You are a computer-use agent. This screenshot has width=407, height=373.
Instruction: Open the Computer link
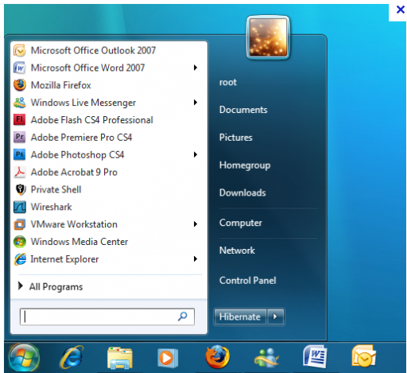[240, 223]
